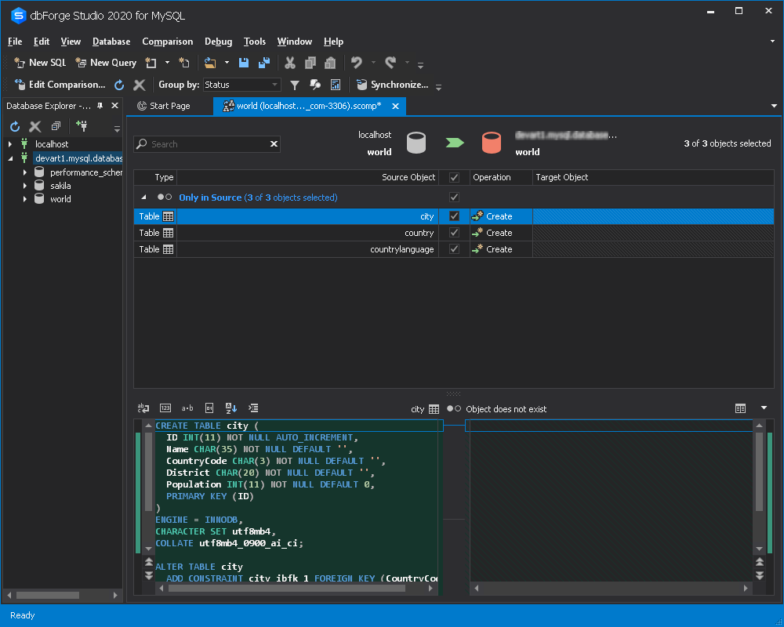Screen dimensions: 784x627
Task: Open the Database menu
Action: click(x=111, y=42)
